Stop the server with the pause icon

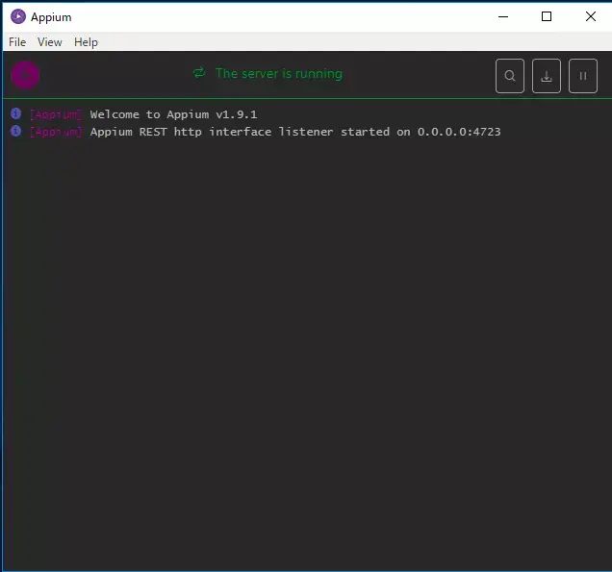pyautogui.click(x=583, y=76)
